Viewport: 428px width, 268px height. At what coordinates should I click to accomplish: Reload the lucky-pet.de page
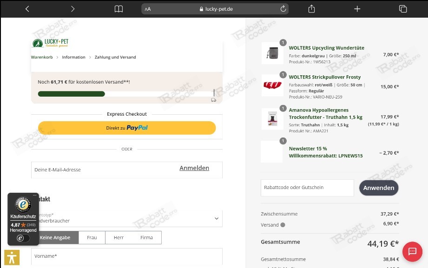tap(283, 9)
